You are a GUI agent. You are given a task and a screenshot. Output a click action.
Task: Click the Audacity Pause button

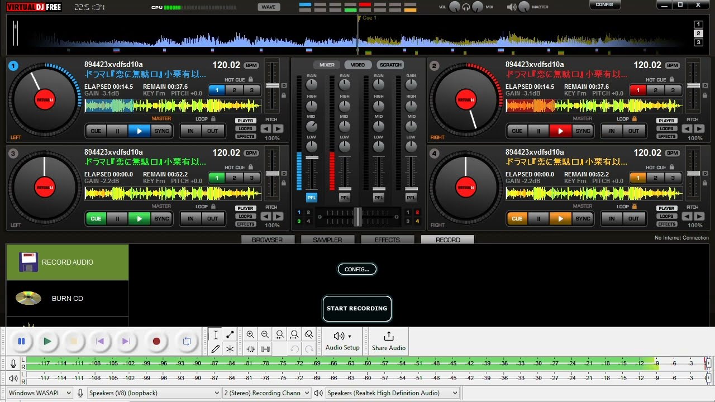coord(21,341)
